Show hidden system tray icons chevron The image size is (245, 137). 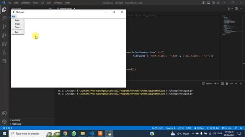tap(193, 134)
